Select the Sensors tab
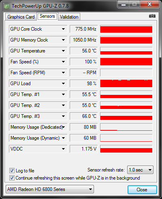 click(x=47, y=16)
